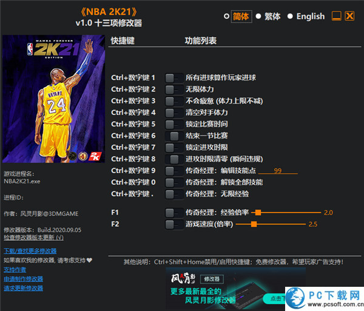The height and width of the screenshot is (311, 364).
Task: Toggle 传奇经理: 无限经验 switch
Action: pyautogui.click(x=174, y=194)
